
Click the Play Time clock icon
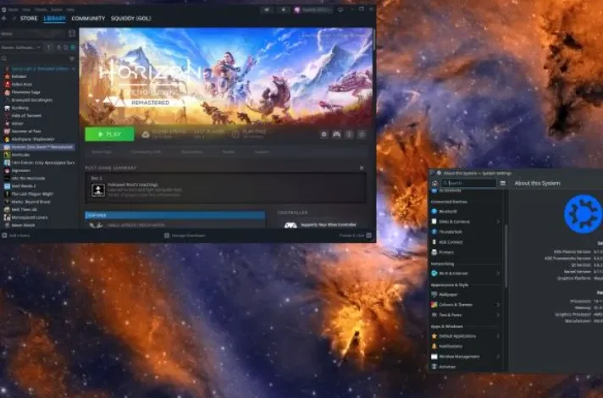tap(235, 134)
